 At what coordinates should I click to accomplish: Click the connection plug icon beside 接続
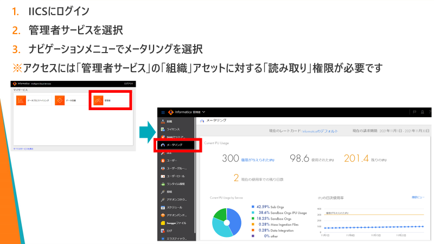(163, 192)
